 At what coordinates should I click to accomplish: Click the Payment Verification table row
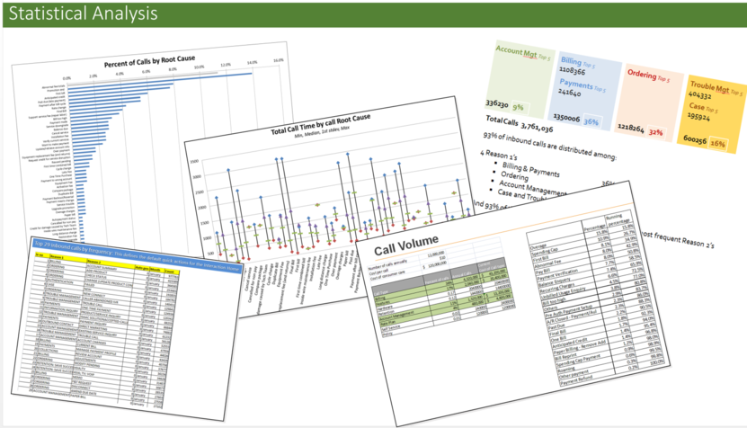[x=591, y=269]
